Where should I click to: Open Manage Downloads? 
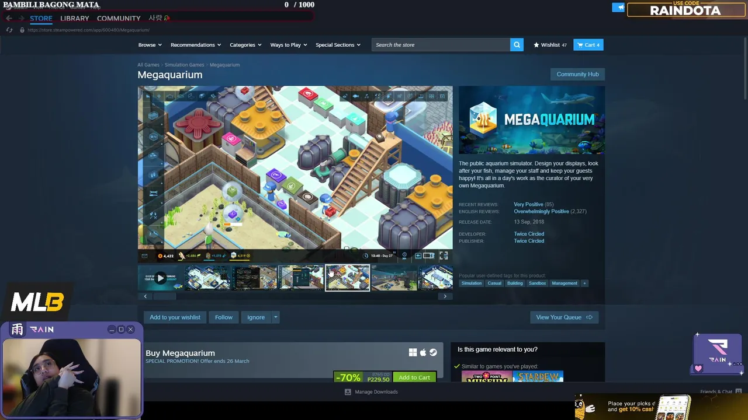371,392
